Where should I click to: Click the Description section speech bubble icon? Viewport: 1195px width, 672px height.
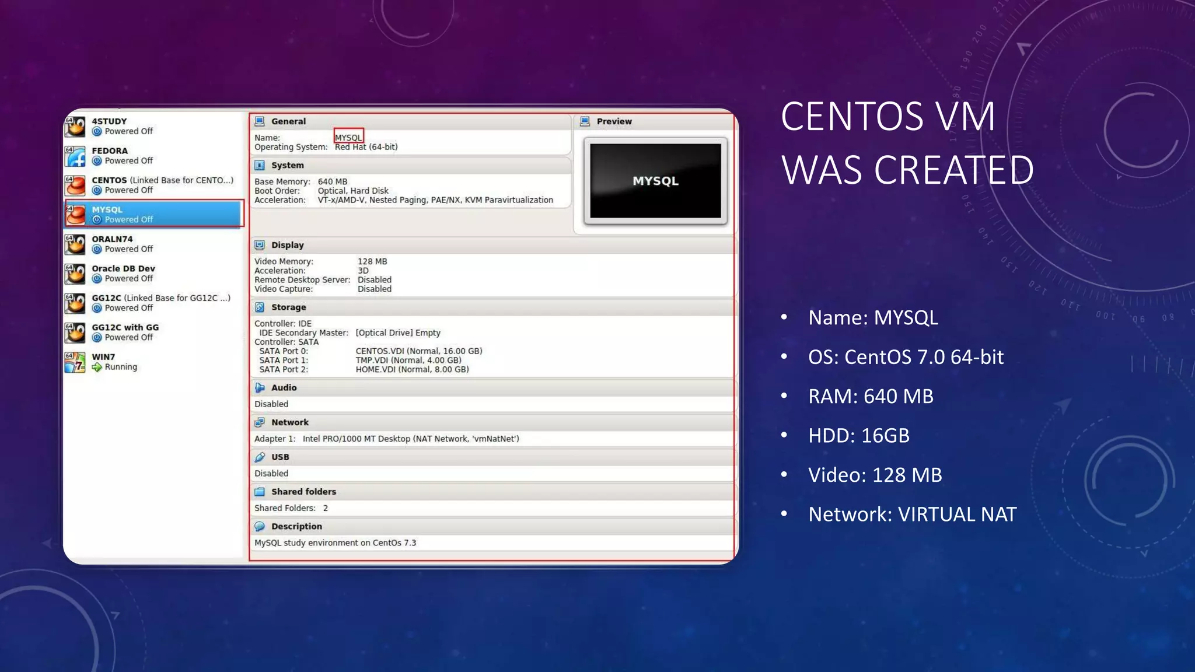[x=260, y=526]
